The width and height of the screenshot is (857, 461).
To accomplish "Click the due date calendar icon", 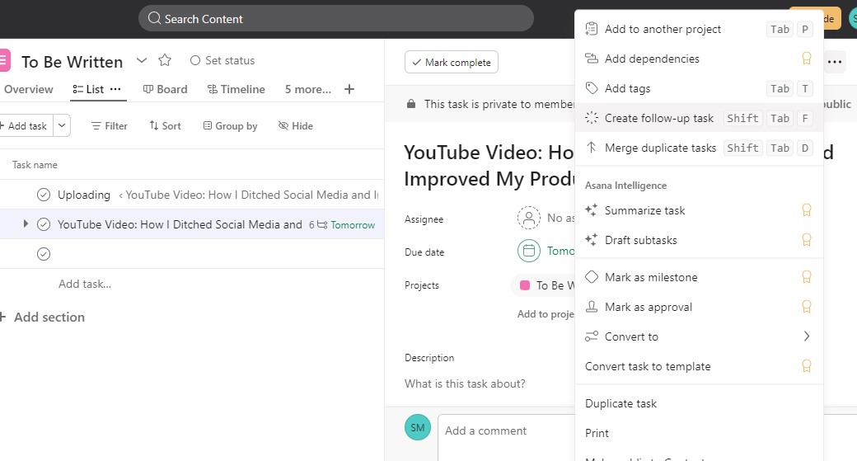I will 528,251.
